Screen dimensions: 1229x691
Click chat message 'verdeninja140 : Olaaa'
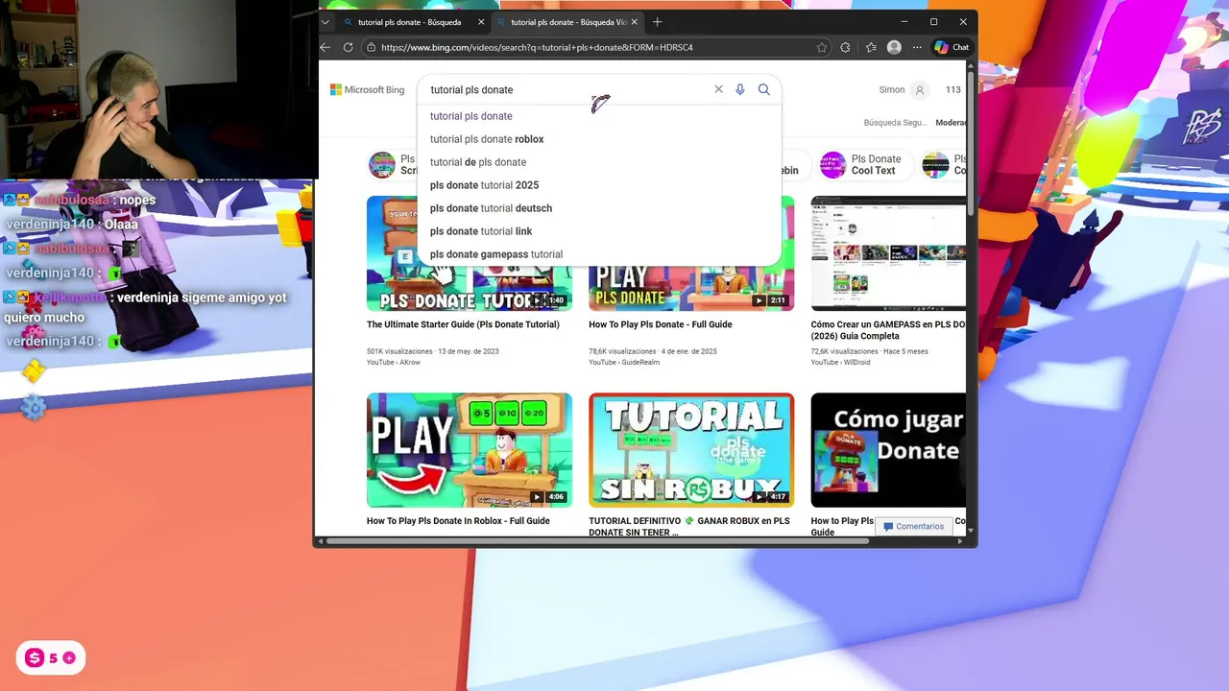(72, 225)
